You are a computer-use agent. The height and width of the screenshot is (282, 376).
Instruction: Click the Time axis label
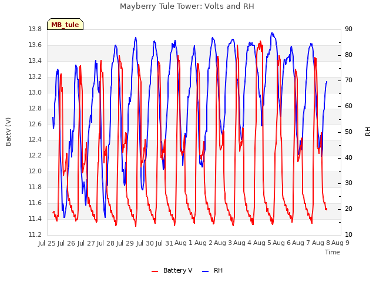[333, 252]
